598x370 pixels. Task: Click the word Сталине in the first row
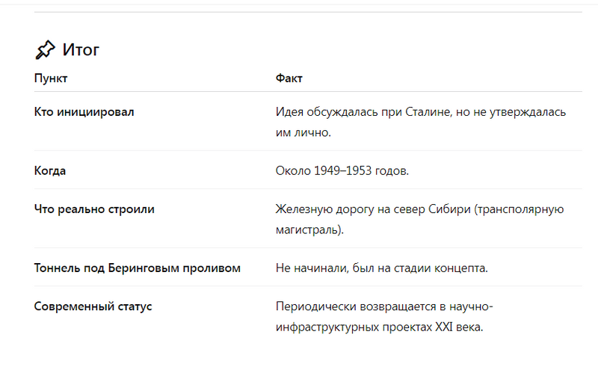(428, 112)
